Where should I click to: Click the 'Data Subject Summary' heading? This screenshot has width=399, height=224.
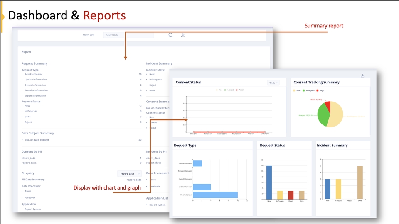(x=38, y=133)
